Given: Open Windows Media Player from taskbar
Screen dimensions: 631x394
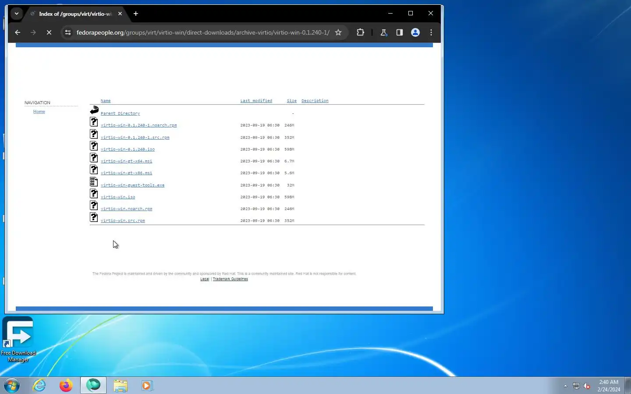Looking at the screenshot, I should [x=147, y=386].
